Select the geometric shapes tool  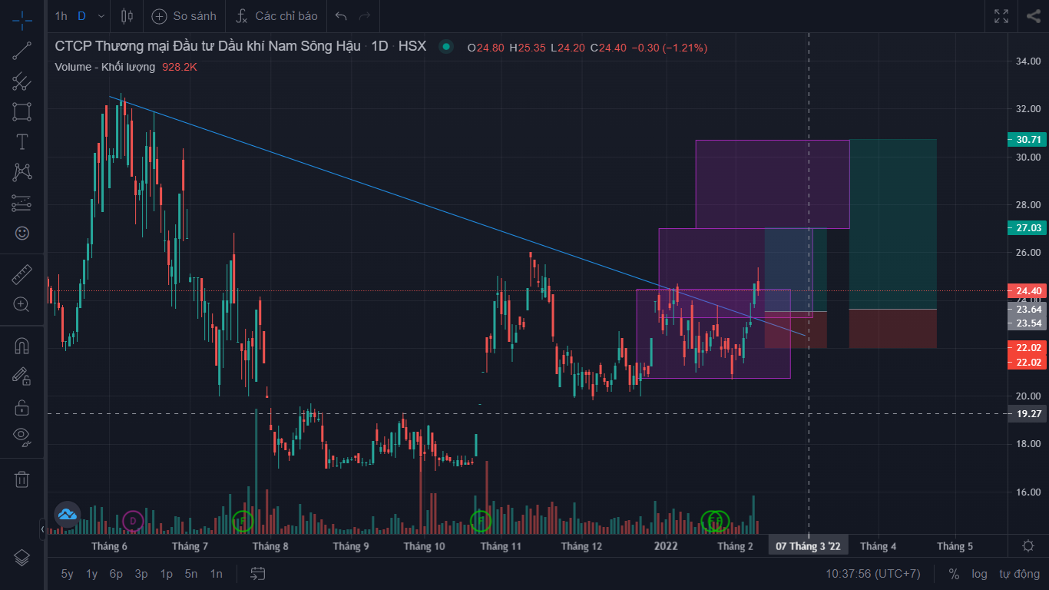(22, 111)
